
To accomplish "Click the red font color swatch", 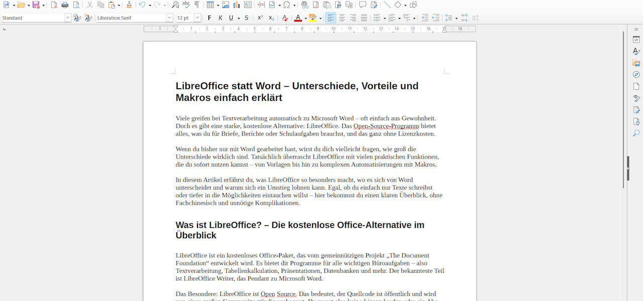I will [x=297, y=18].
